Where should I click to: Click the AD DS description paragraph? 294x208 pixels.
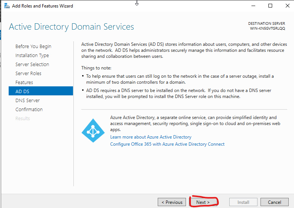184,50
